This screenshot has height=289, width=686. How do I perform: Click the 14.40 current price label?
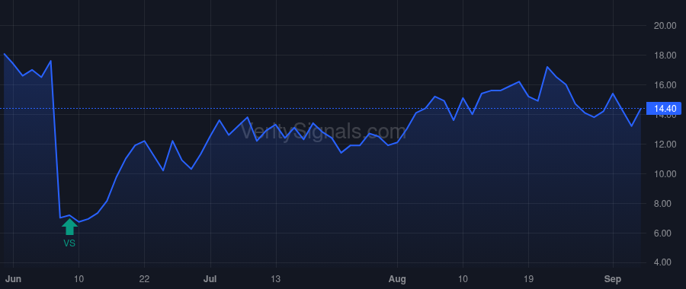[665, 108]
